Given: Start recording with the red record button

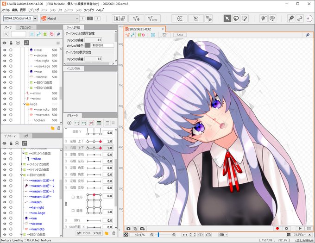Looking at the screenshot, I should [277, 228].
